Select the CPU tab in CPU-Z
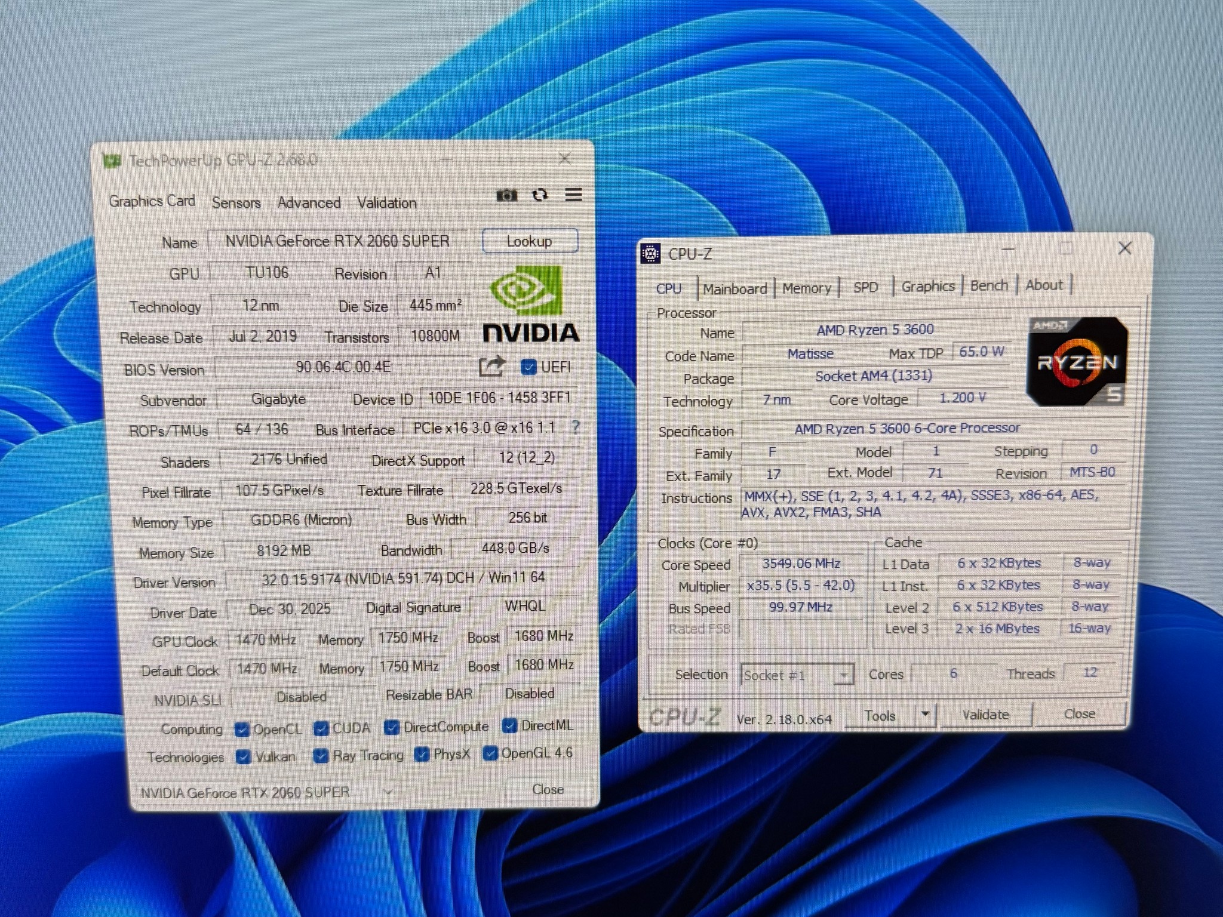This screenshot has width=1223, height=917. 669,289
